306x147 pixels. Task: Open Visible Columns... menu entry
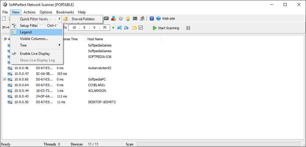(x=36, y=39)
